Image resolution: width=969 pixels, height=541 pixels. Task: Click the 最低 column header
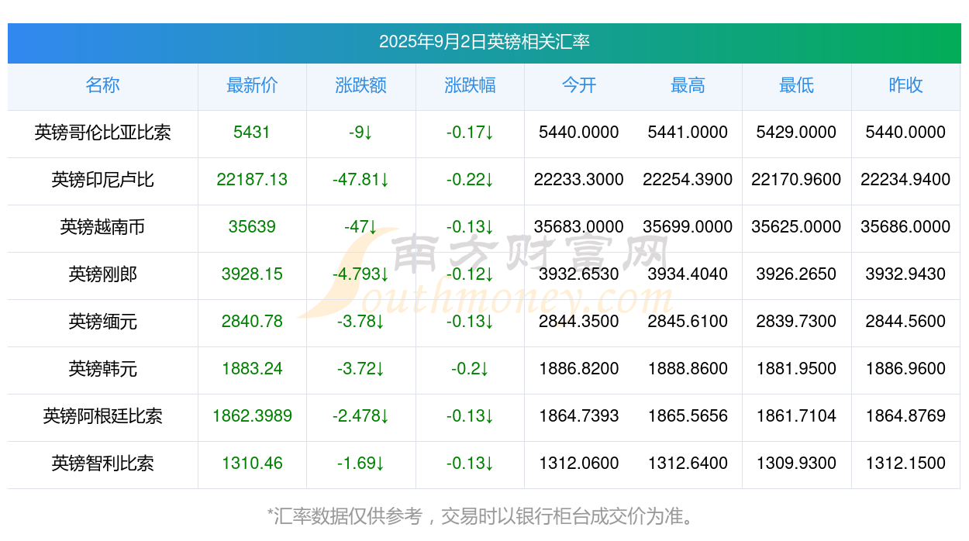(796, 85)
